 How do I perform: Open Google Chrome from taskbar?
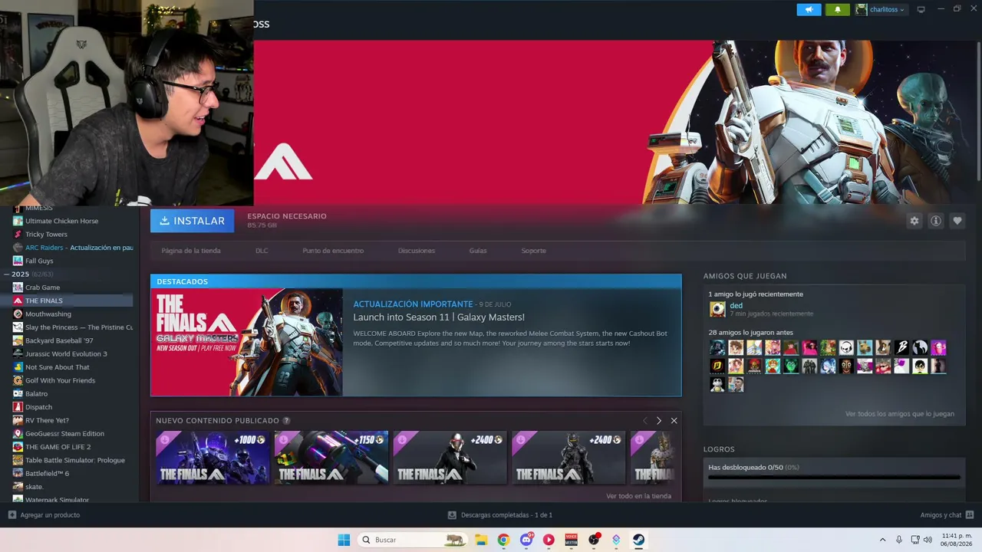pyautogui.click(x=503, y=540)
